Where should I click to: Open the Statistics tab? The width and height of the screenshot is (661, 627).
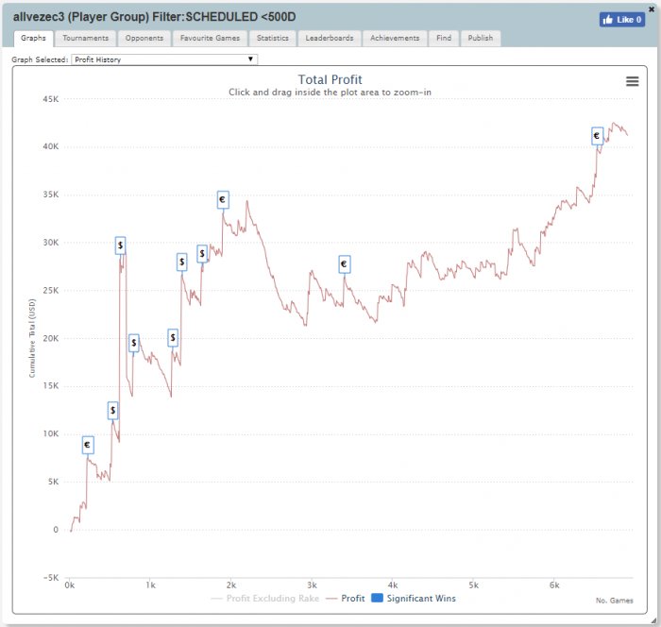click(273, 39)
